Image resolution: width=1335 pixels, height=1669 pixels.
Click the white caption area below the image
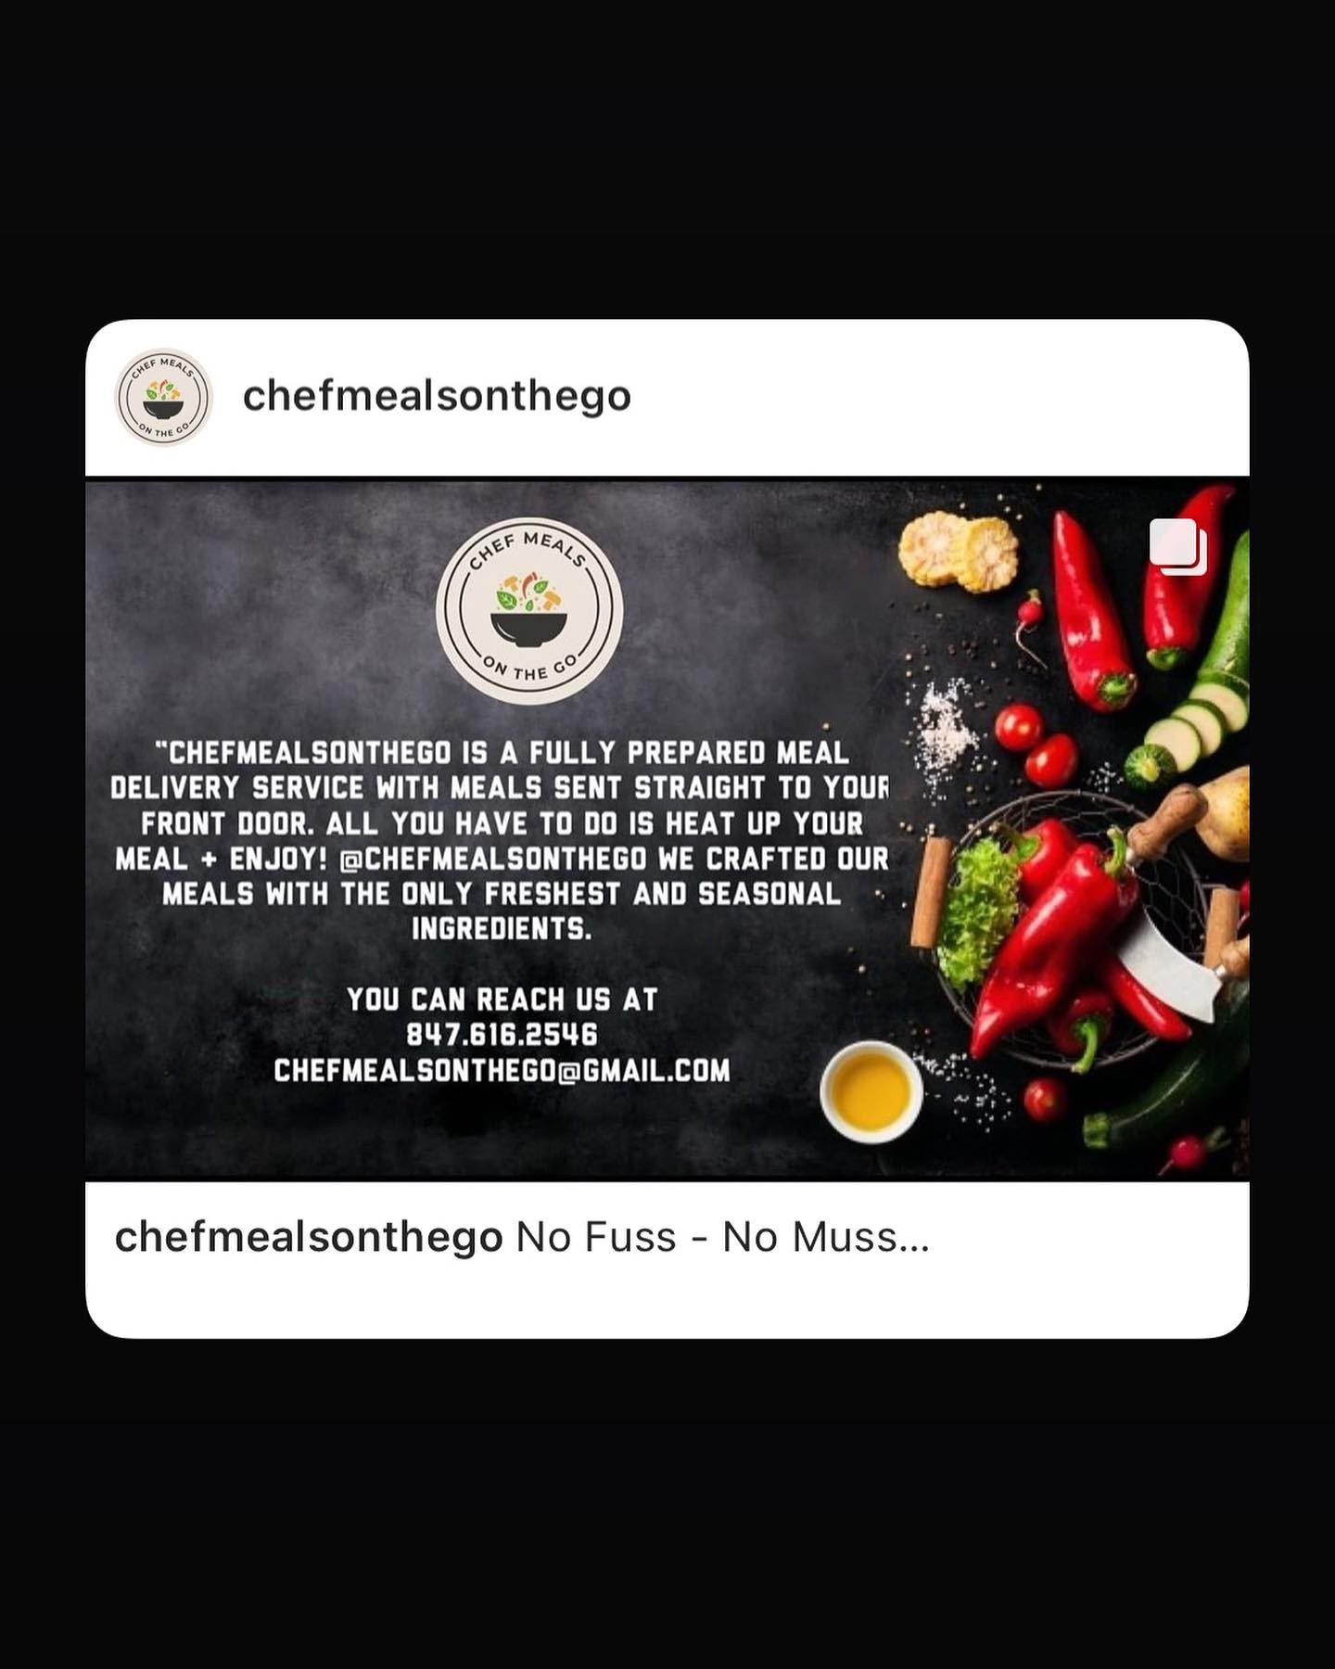(x=667, y=1259)
